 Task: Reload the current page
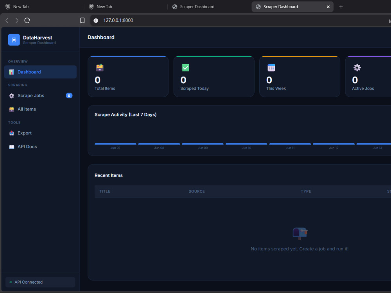point(27,20)
